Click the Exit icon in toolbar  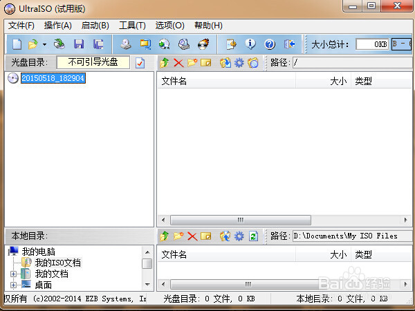click(289, 44)
